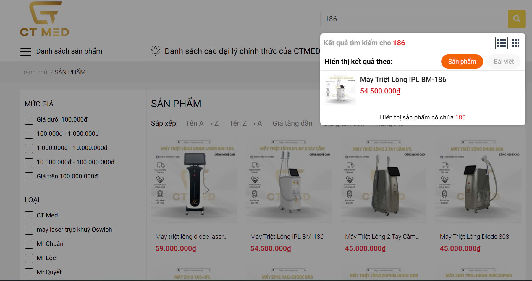Go to Trang chủ breadcrumb link
Image resolution: width=532 pixels, height=281 pixels.
pos(34,72)
